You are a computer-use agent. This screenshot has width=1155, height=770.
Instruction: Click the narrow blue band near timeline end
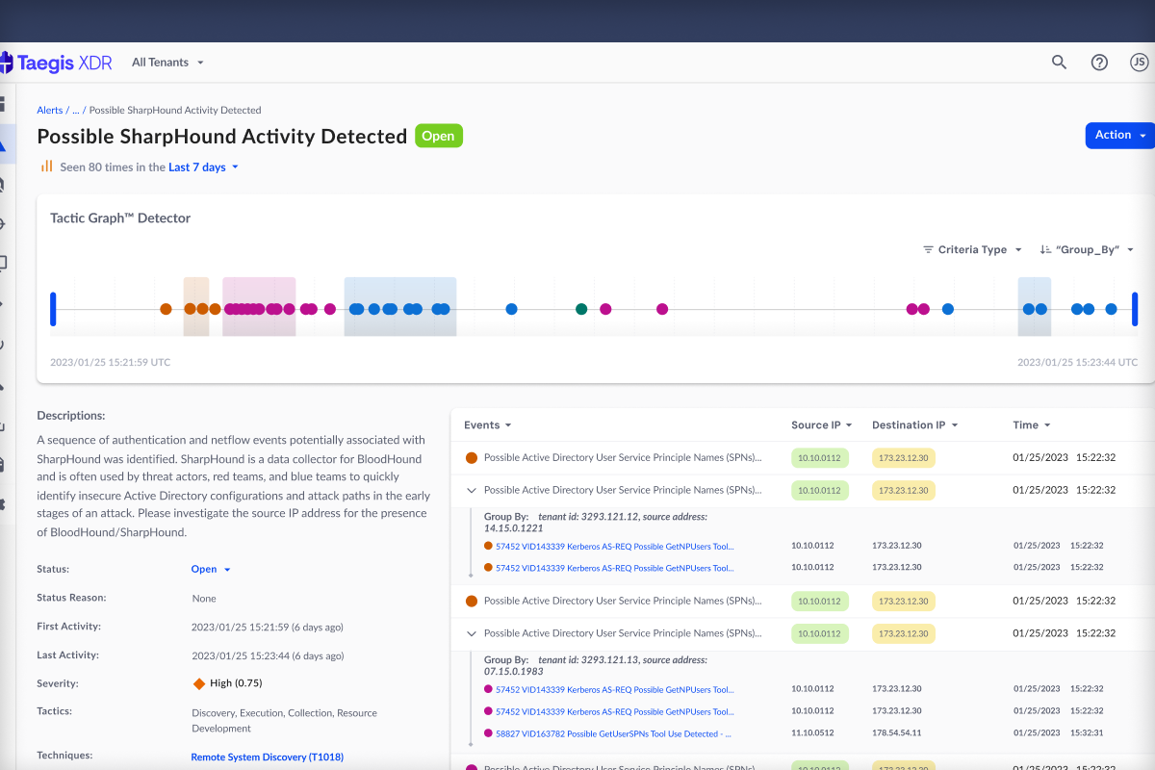point(1035,306)
